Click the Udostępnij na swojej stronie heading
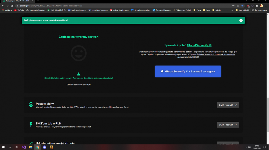 click(x=55, y=143)
